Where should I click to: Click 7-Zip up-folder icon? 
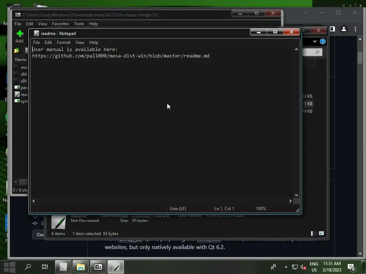[x=16, y=51]
